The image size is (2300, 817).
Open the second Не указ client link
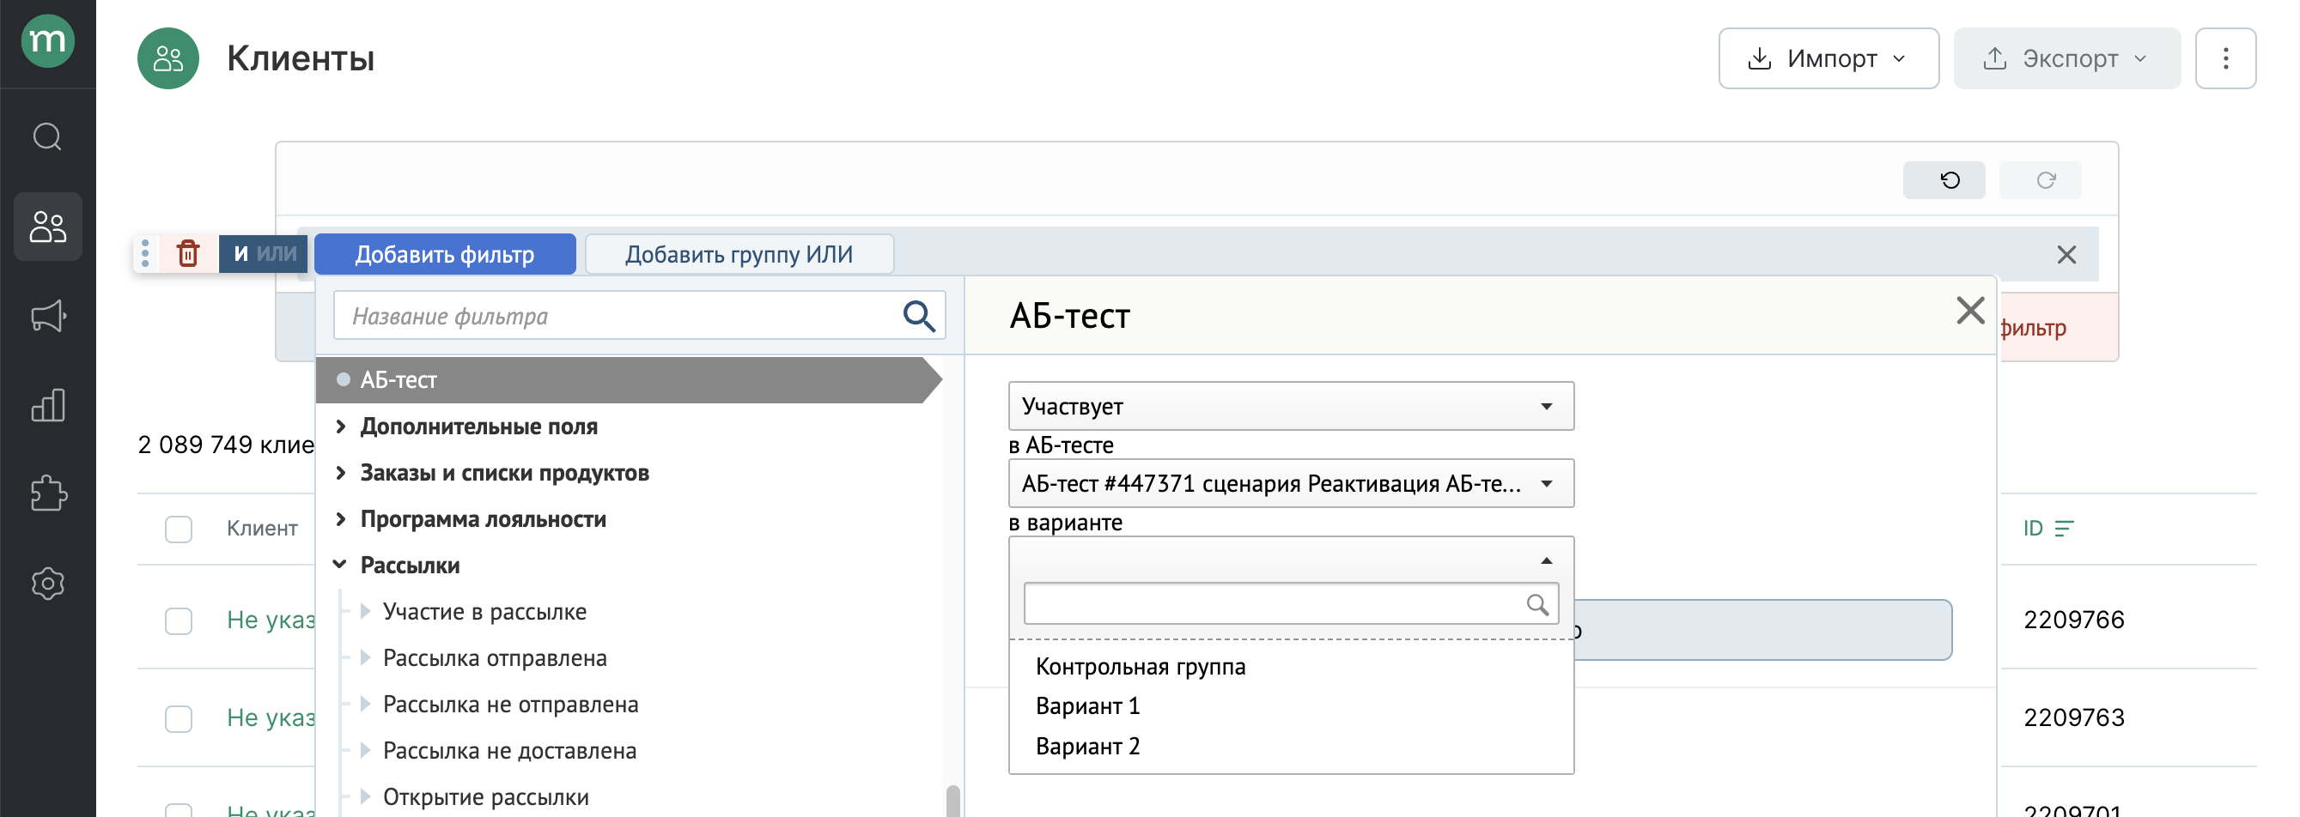tap(271, 718)
